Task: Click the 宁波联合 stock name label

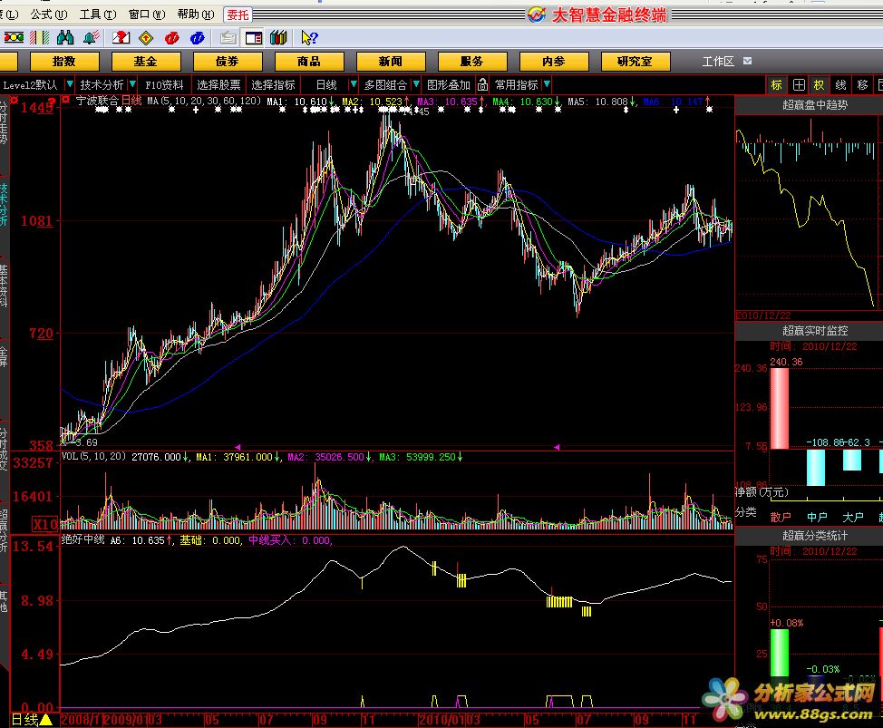Action: point(97,101)
